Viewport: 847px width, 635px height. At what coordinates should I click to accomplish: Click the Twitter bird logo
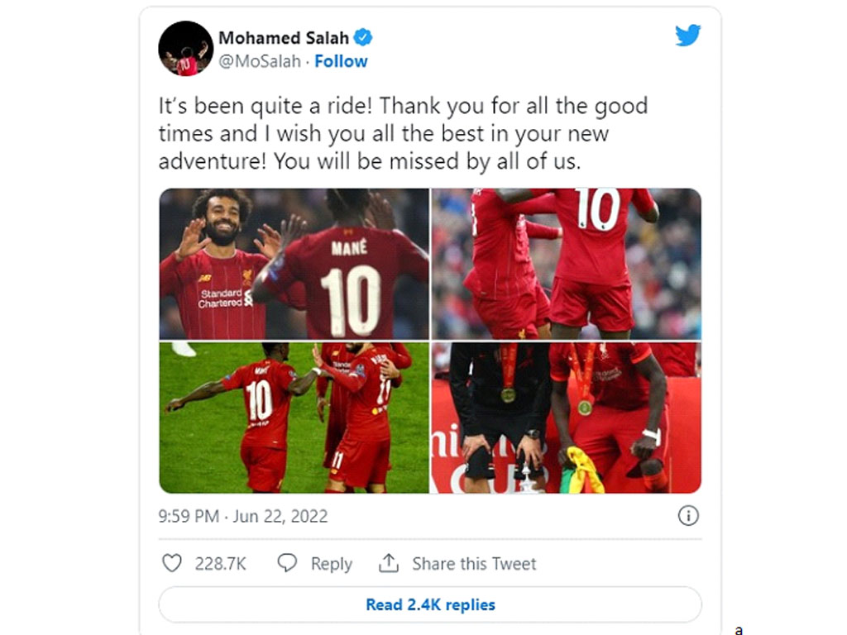(x=687, y=36)
